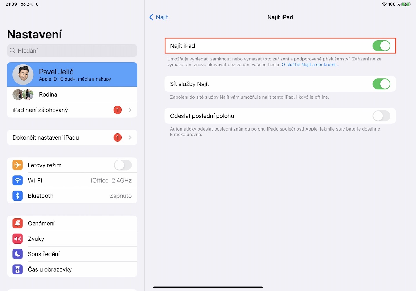Tap the blue Wi-Fi icon

pos(18,181)
